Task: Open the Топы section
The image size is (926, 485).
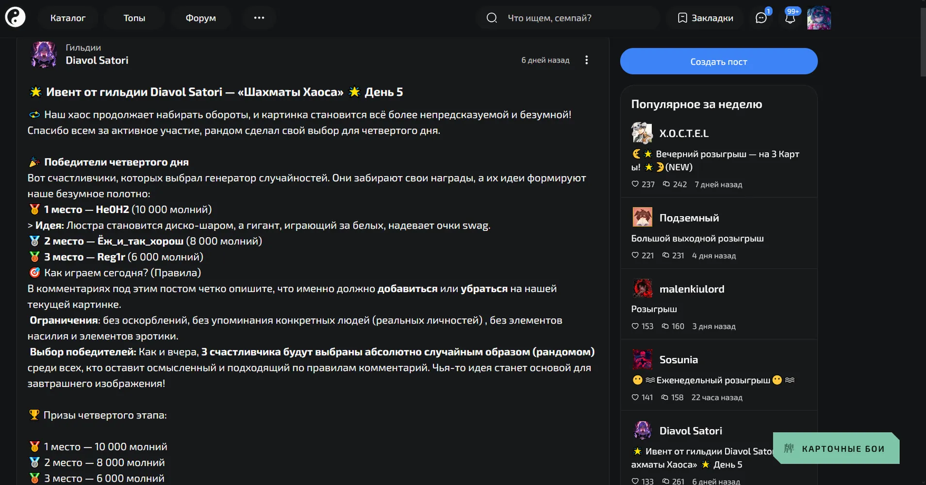Action: 134,18
